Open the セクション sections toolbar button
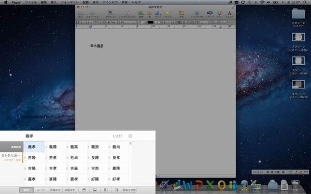Image resolution: width=311 pixels, height=194 pixels. coord(110,14)
